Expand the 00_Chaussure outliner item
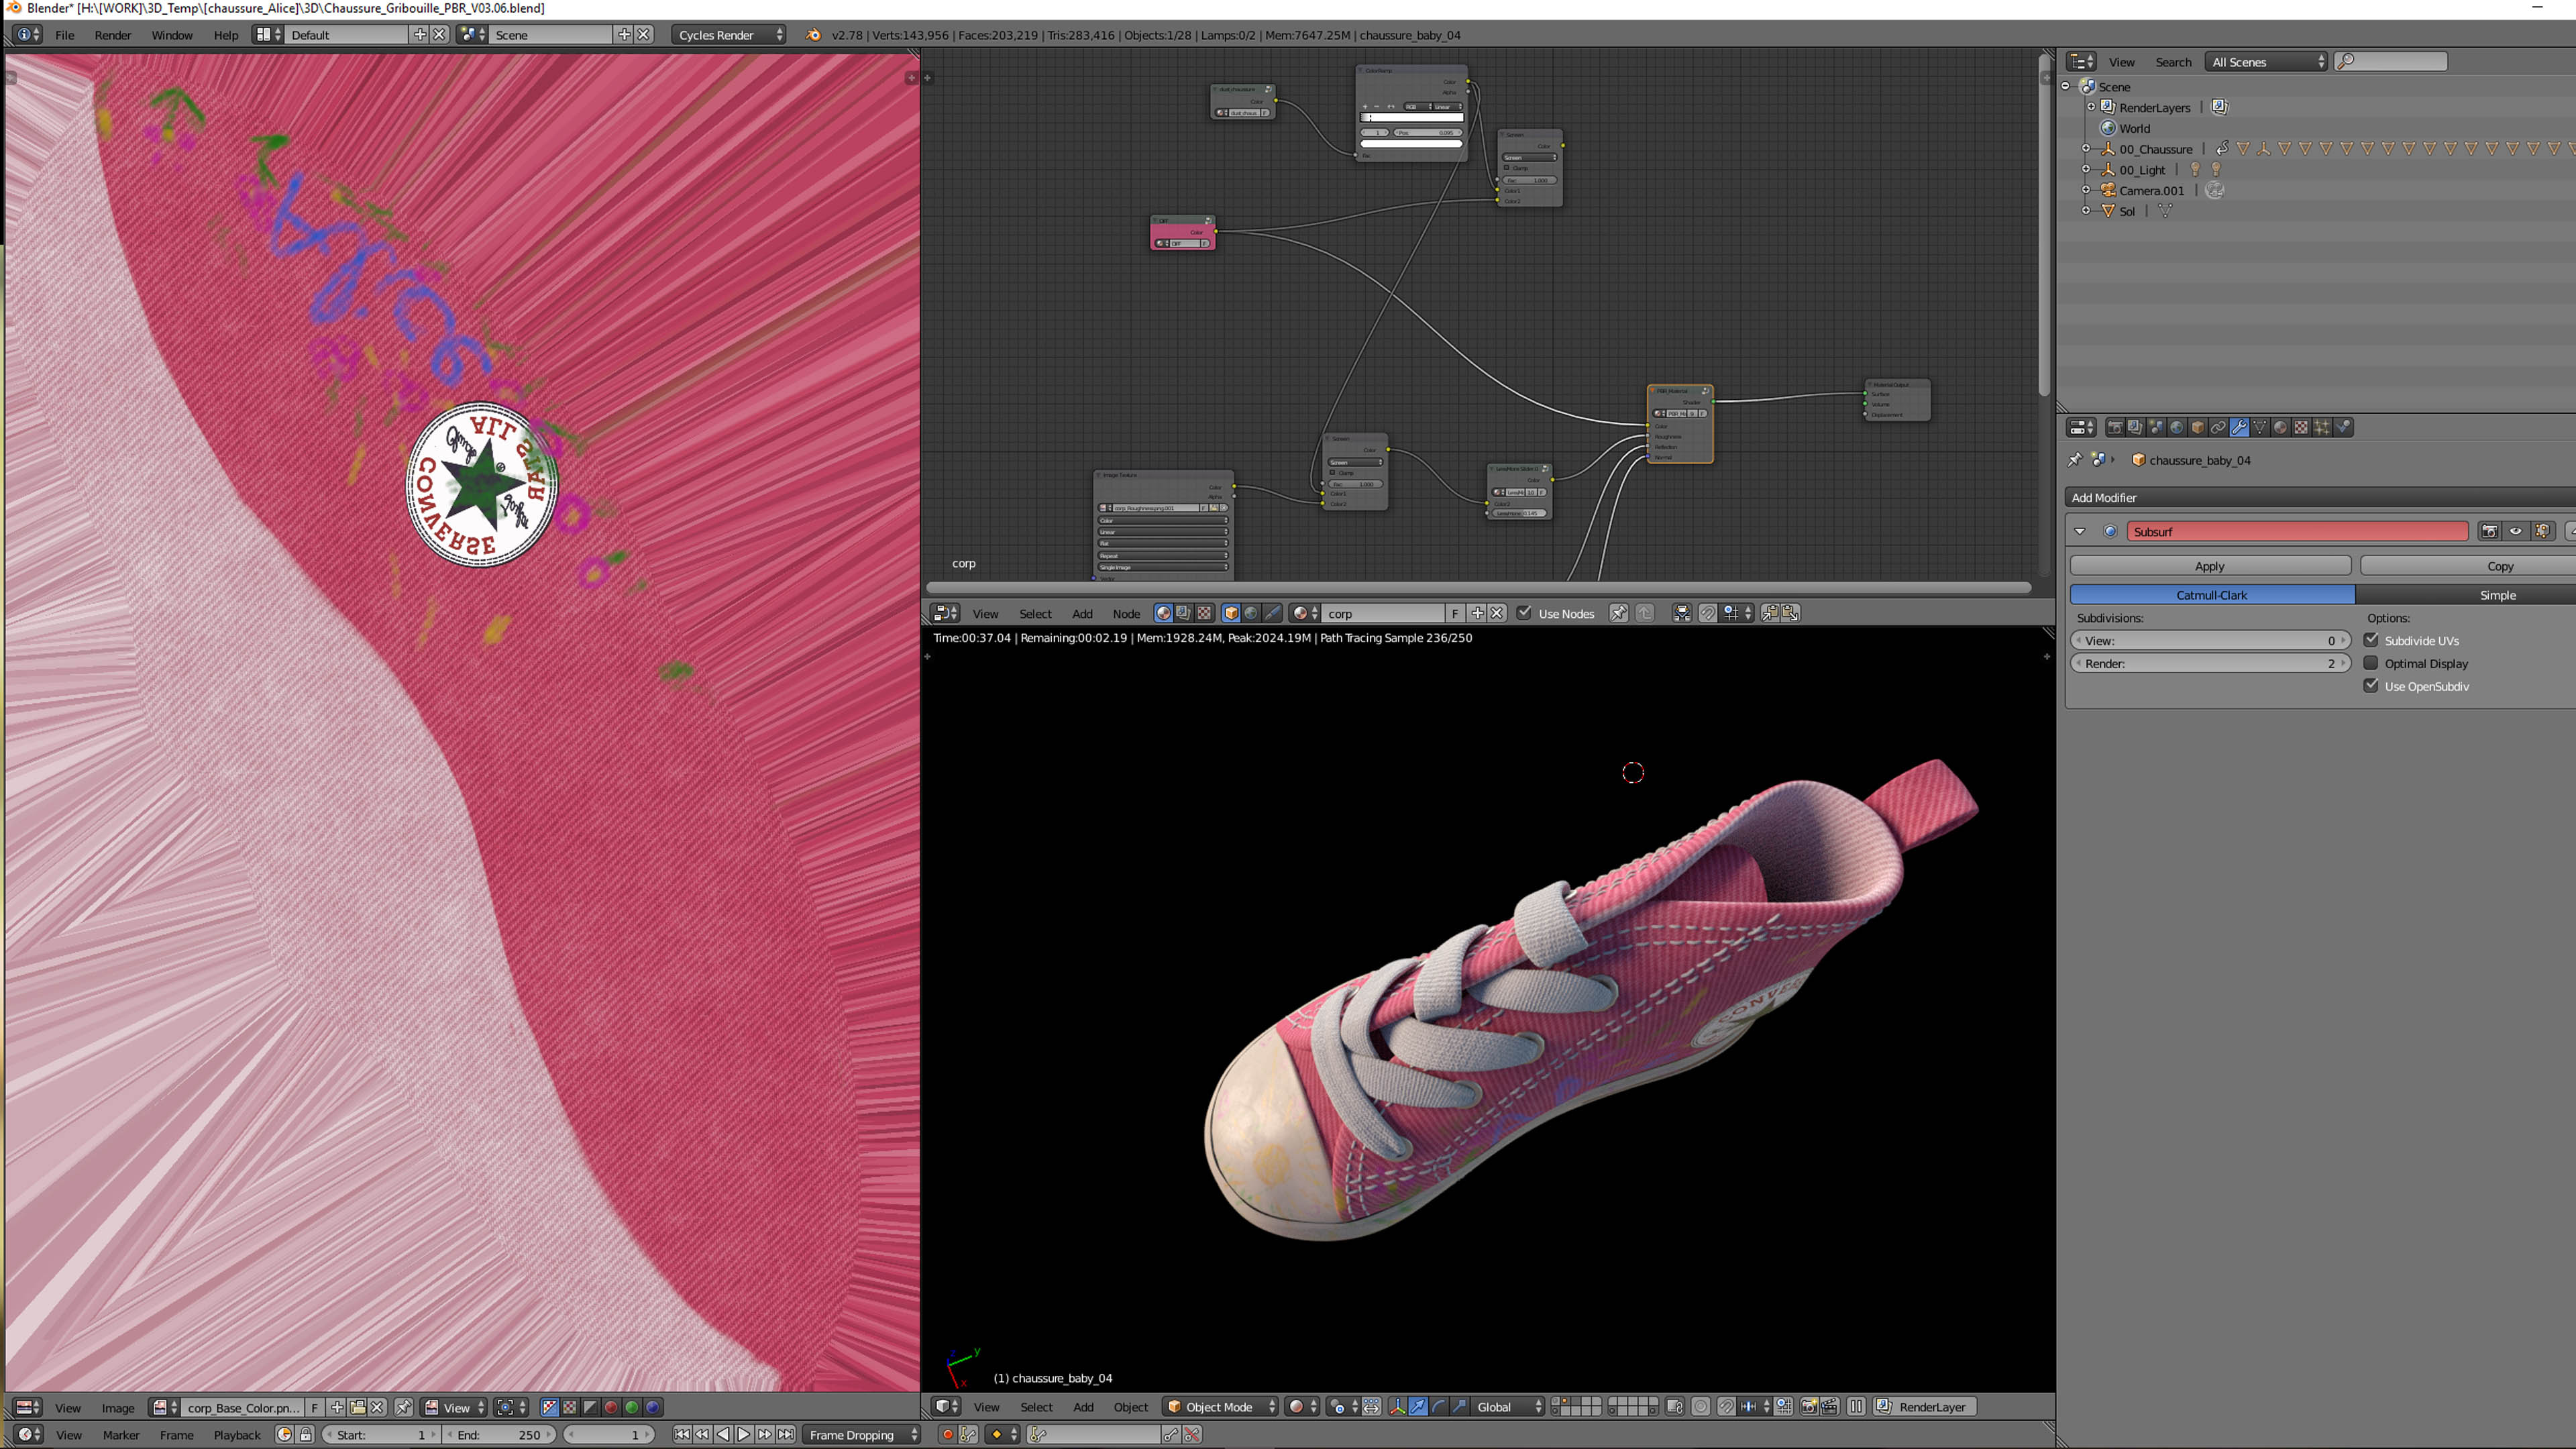Viewport: 2576px width, 1449px height. [2087, 149]
